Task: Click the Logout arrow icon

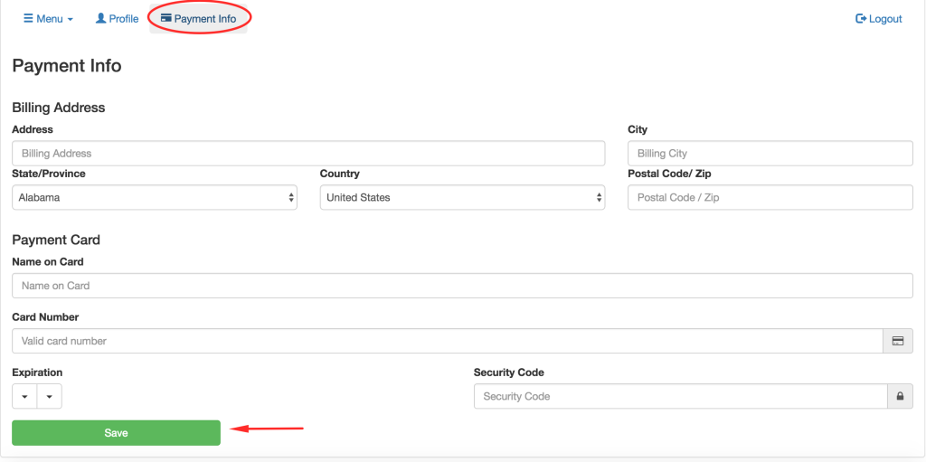Action: click(x=861, y=19)
